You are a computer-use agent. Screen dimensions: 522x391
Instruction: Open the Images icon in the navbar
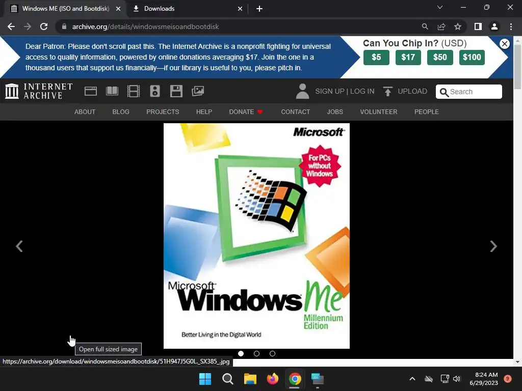198,91
